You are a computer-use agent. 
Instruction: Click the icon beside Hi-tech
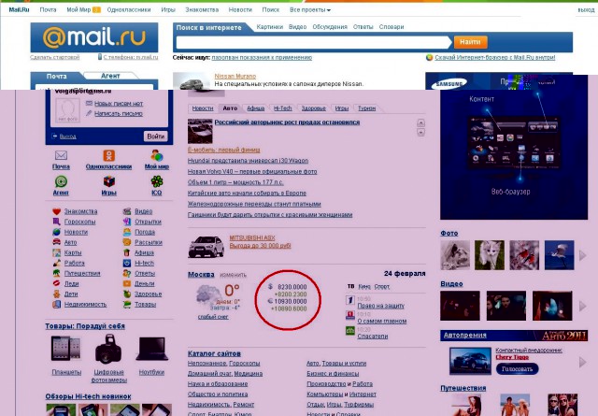coord(127,263)
